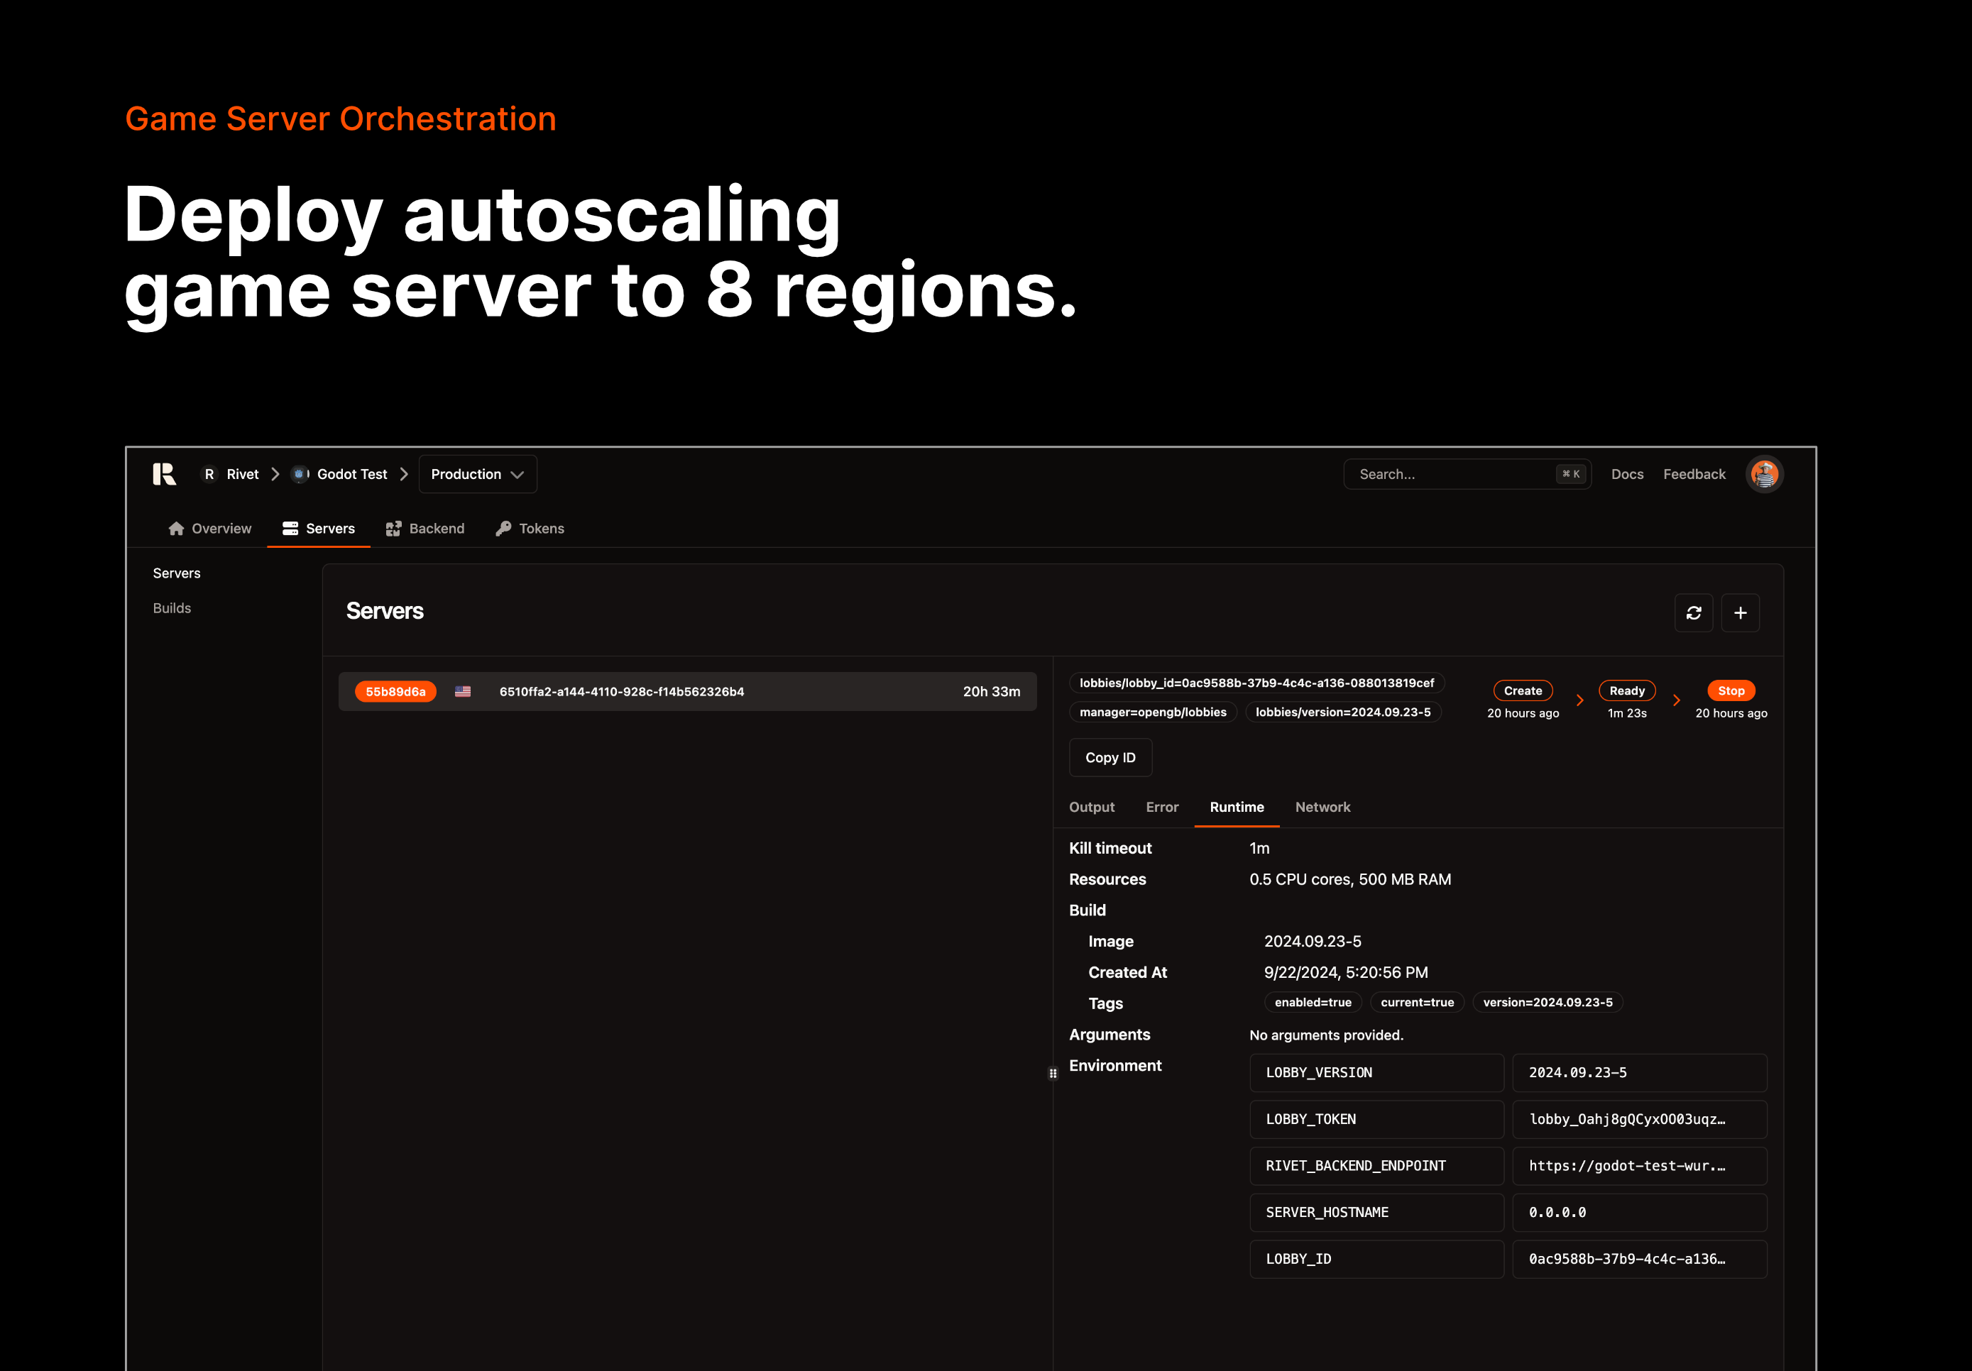Viewport: 1972px width, 1371px height.
Task: Switch to the Backend tab
Action: (425, 528)
